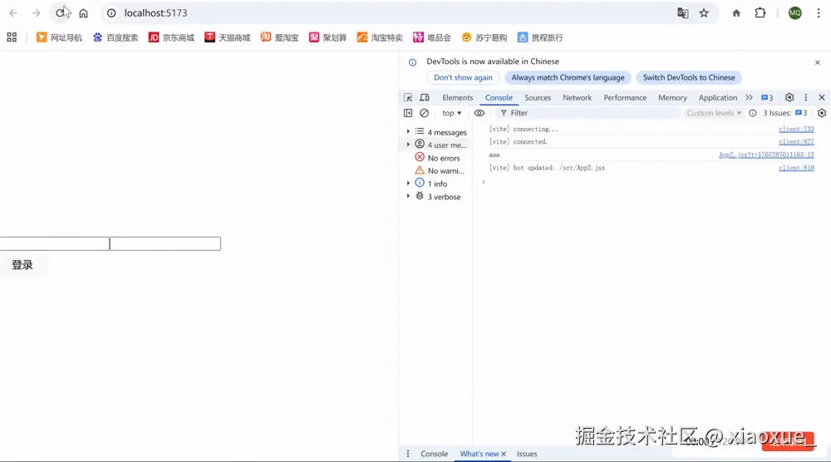Open the browser home page
The image size is (831, 462).
tap(83, 13)
